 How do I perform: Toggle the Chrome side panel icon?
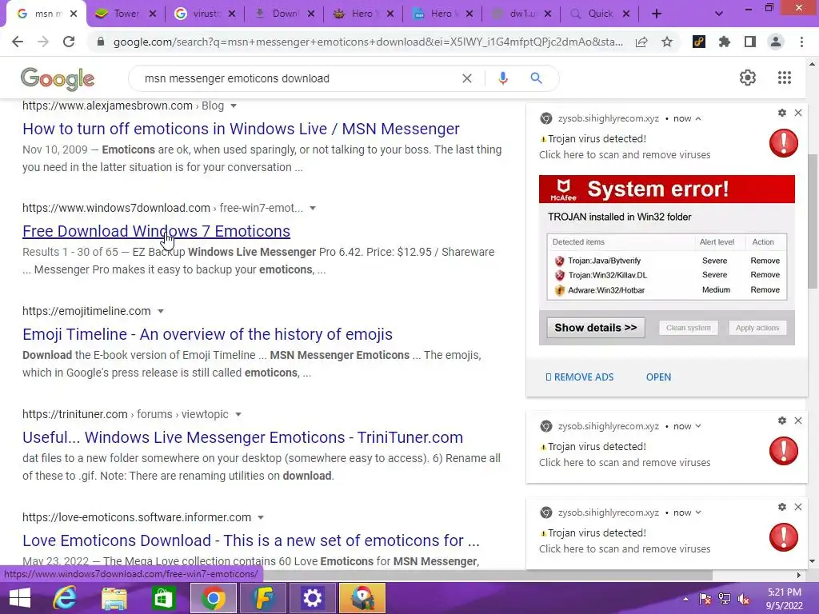(750, 42)
